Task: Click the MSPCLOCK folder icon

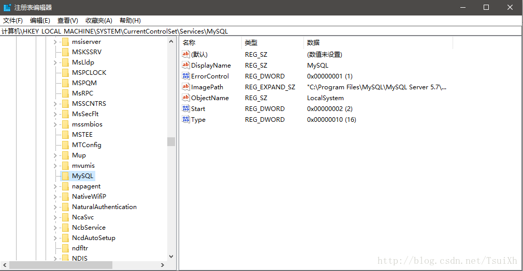Action: click(65, 73)
